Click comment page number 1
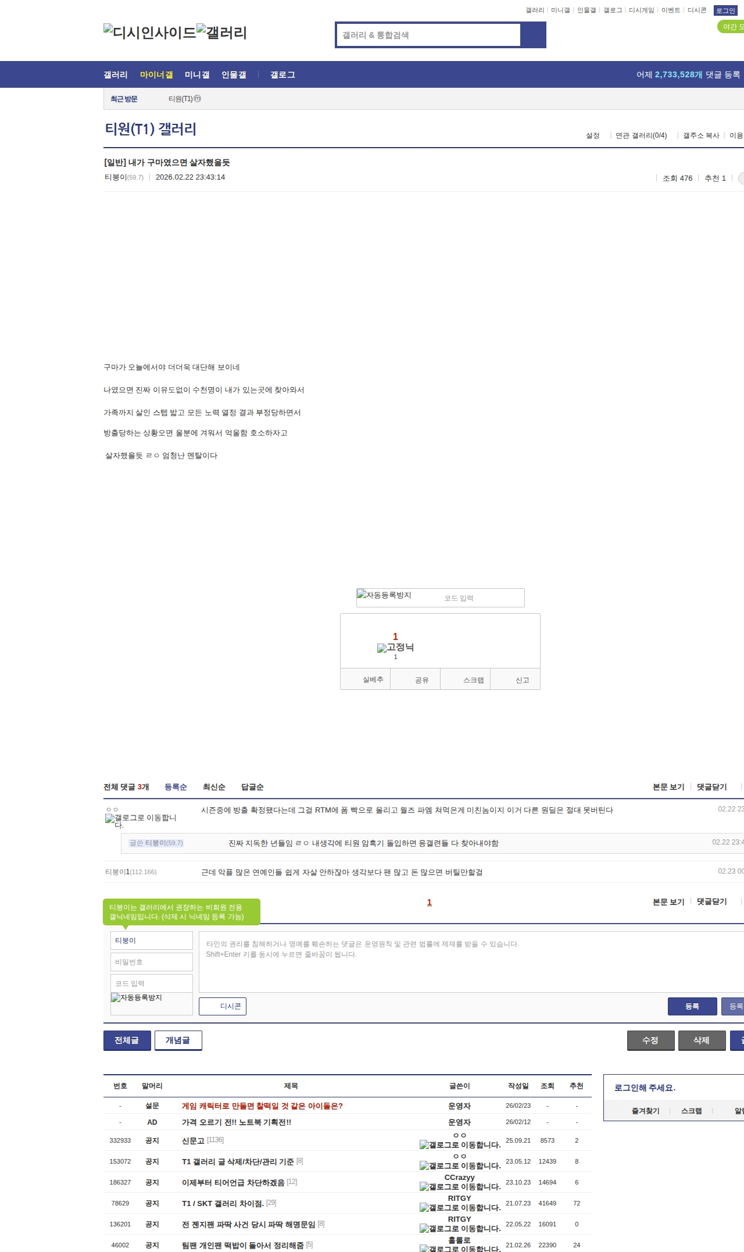The image size is (744, 1252). pyautogui.click(x=430, y=902)
